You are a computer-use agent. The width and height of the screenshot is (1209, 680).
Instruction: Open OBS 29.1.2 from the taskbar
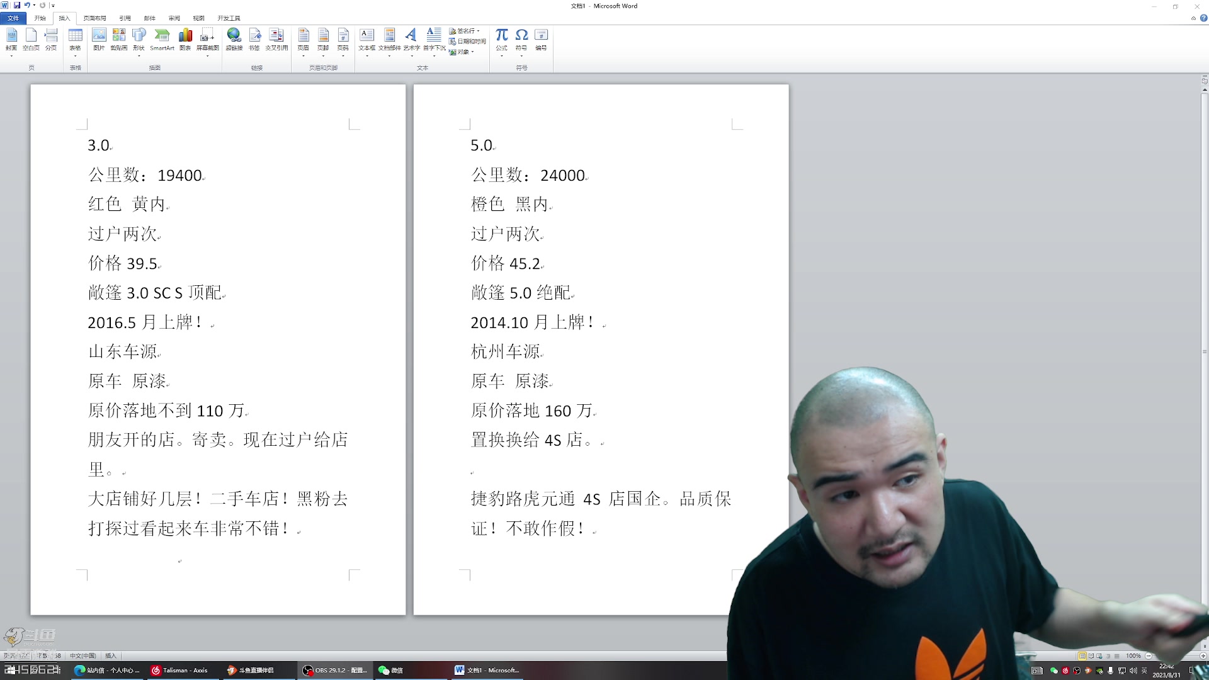coord(334,670)
